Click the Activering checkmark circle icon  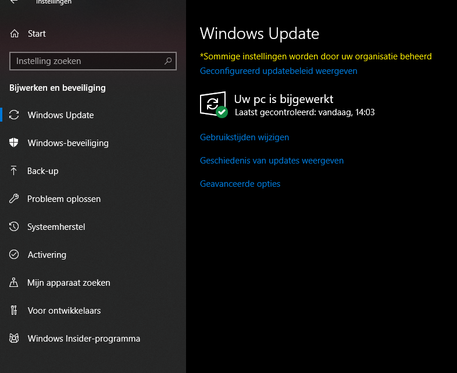tap(14, 254)
